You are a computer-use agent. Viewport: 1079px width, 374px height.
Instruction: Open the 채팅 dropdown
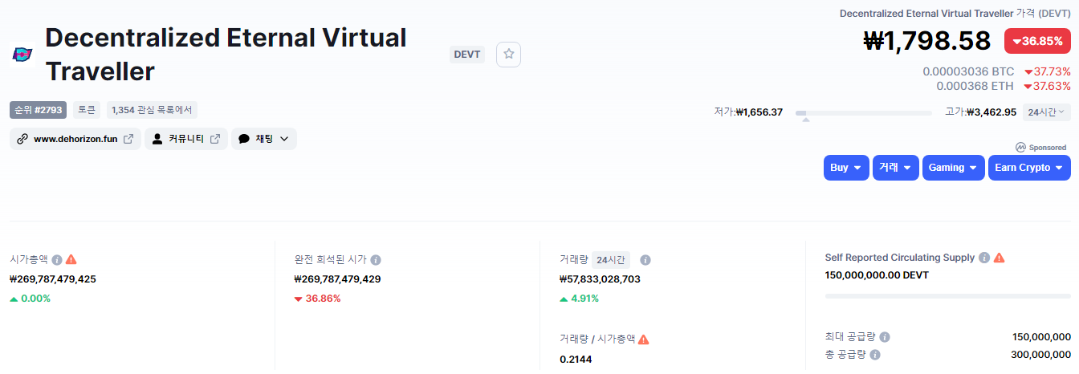(264, 139)
